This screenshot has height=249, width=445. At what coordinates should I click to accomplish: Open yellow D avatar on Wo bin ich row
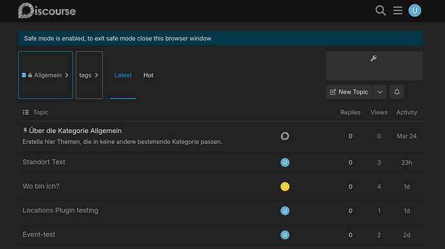click(285, 186)
